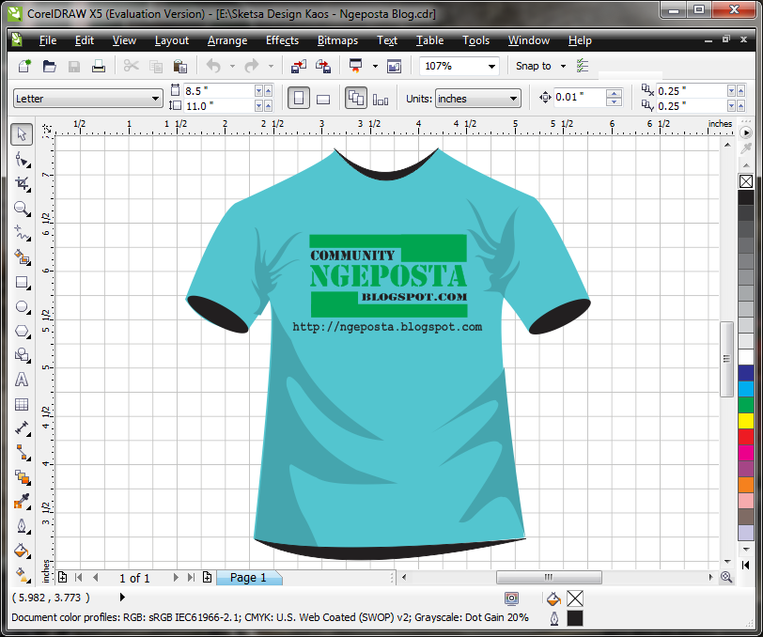The height and width of the screenshot is (637, 763).
Task: Select the Blend interactive tool
Action: point(22,477)
